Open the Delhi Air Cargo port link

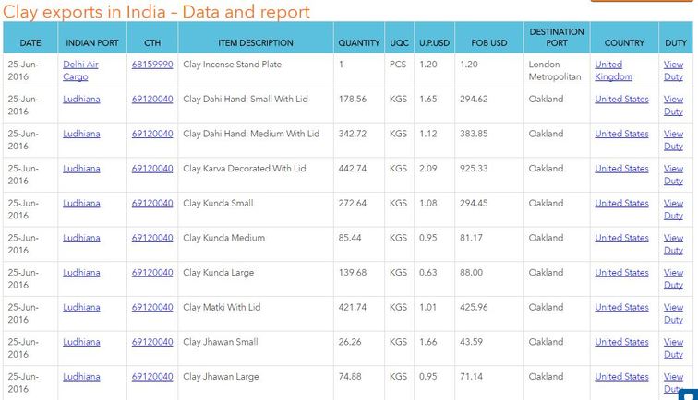[80, 71]
